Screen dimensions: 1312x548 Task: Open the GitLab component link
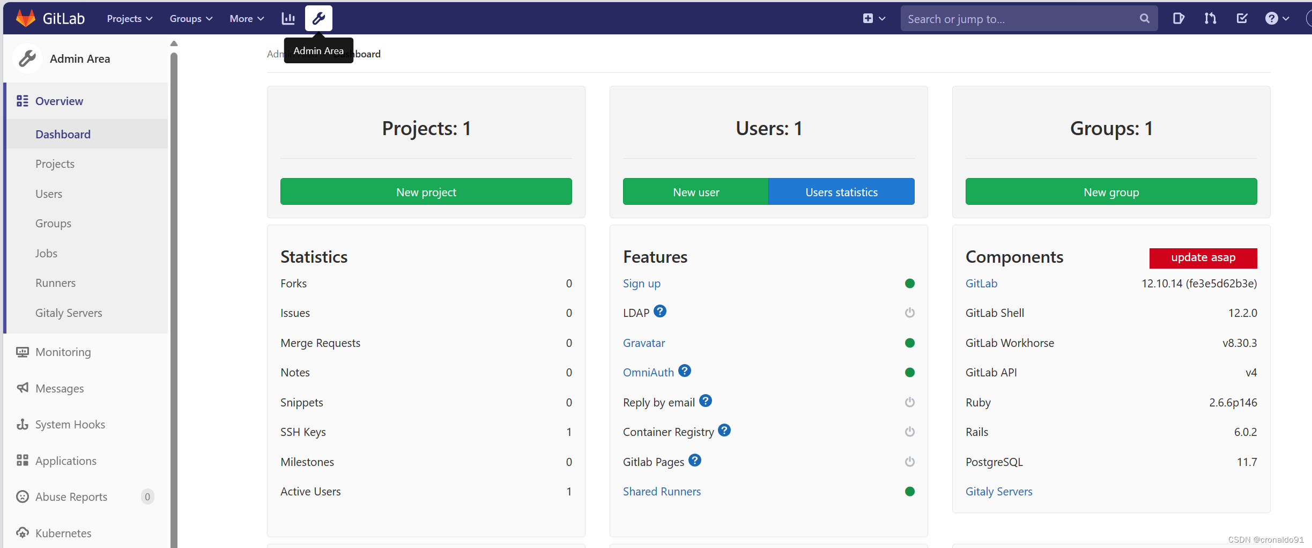981,283
